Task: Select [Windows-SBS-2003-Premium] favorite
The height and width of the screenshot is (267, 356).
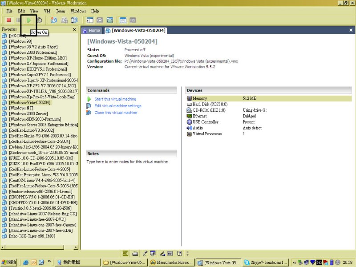Action: point(35,119)
